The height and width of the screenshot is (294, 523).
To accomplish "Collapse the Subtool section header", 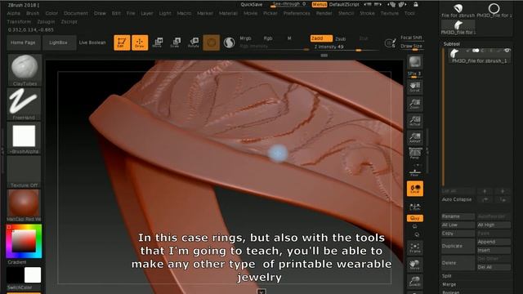I will tap(452, 44).
